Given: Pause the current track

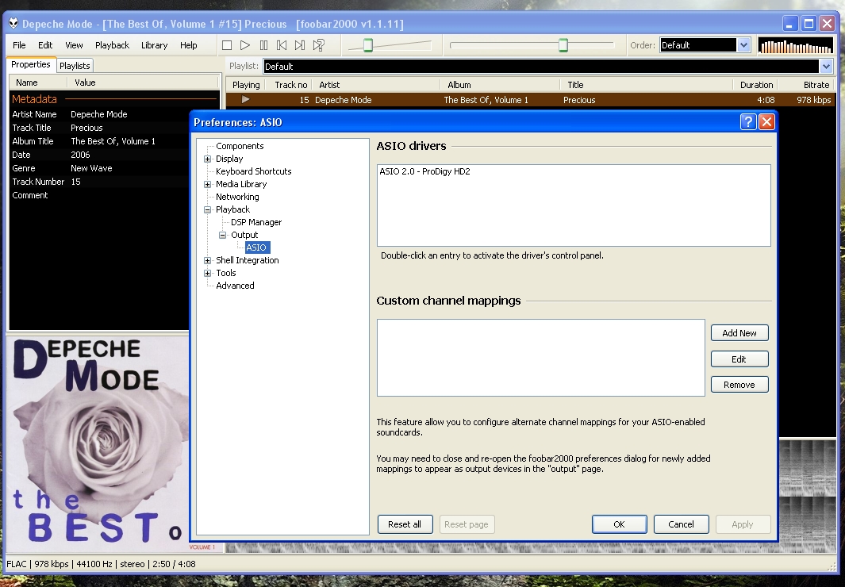Looking at the screenshot, I should click(263, 45).
